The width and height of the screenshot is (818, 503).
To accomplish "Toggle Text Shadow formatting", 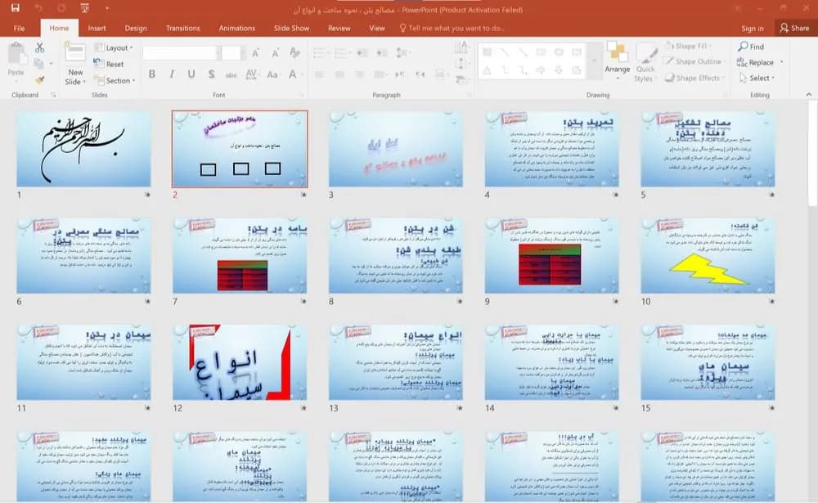I will pos(211,74).
